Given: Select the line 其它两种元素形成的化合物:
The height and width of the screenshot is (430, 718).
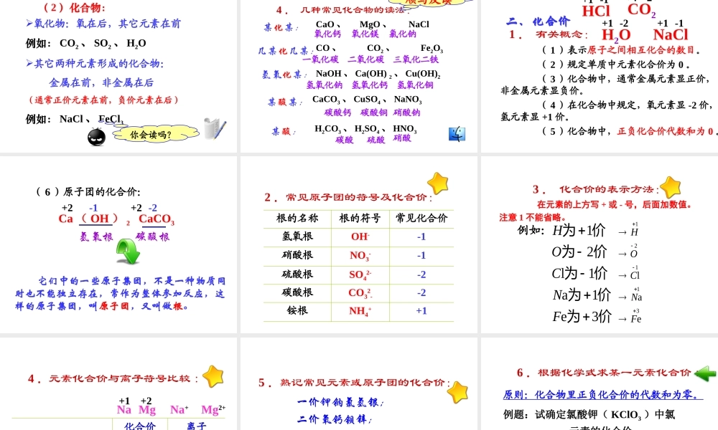Looking at the screenshot, I should coord(95,64).
